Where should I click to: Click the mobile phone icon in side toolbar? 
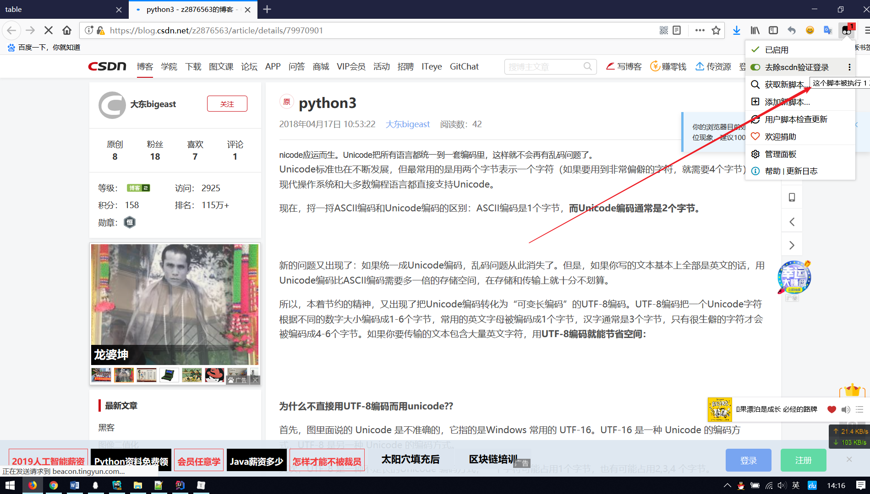click(792, 197)
